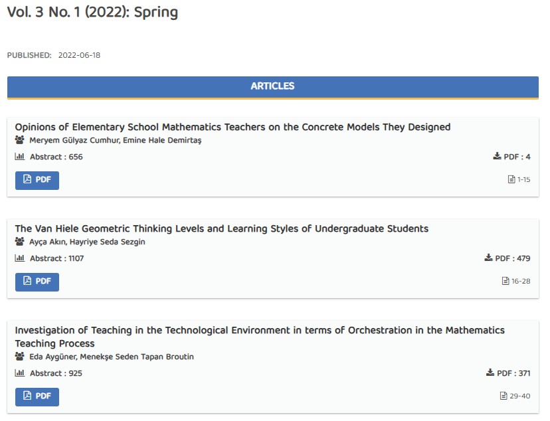Open the Concrete Models They Designed article title
550x421 pixels.
coord(232,127)
